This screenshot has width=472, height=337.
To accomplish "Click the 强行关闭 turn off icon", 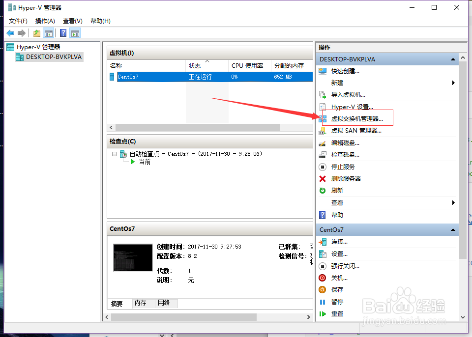I will (x=323, y=266).
